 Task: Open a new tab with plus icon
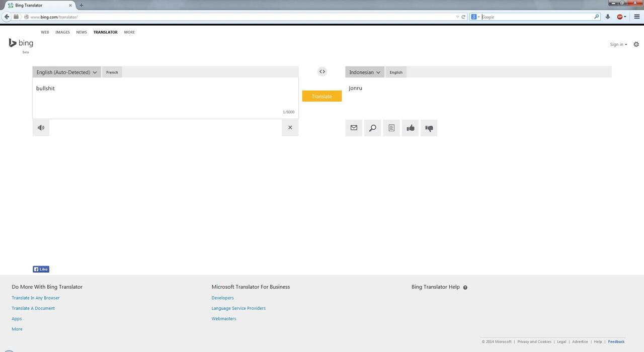click(81, 5)
